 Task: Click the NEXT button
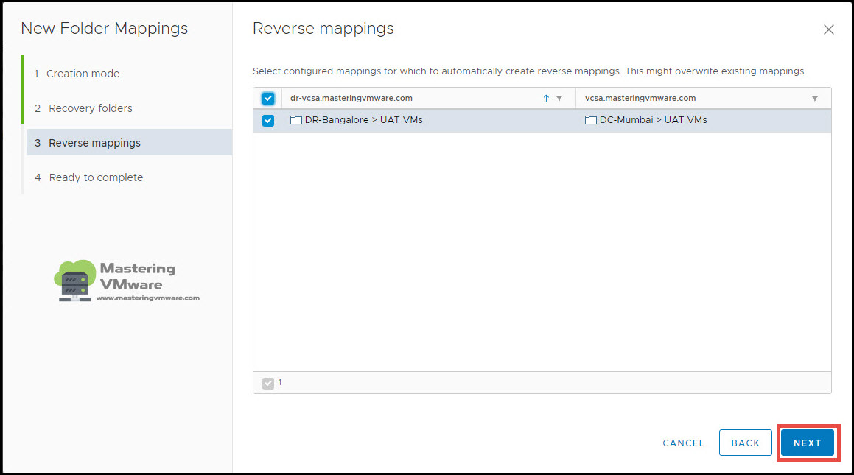(x=807, y=443)
